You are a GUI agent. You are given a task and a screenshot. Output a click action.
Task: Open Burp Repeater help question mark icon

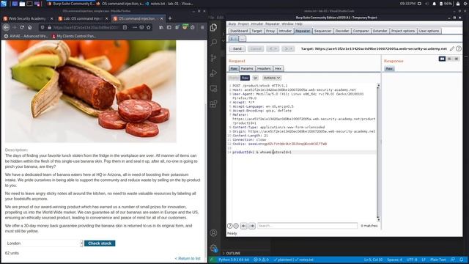coord(459,48)
